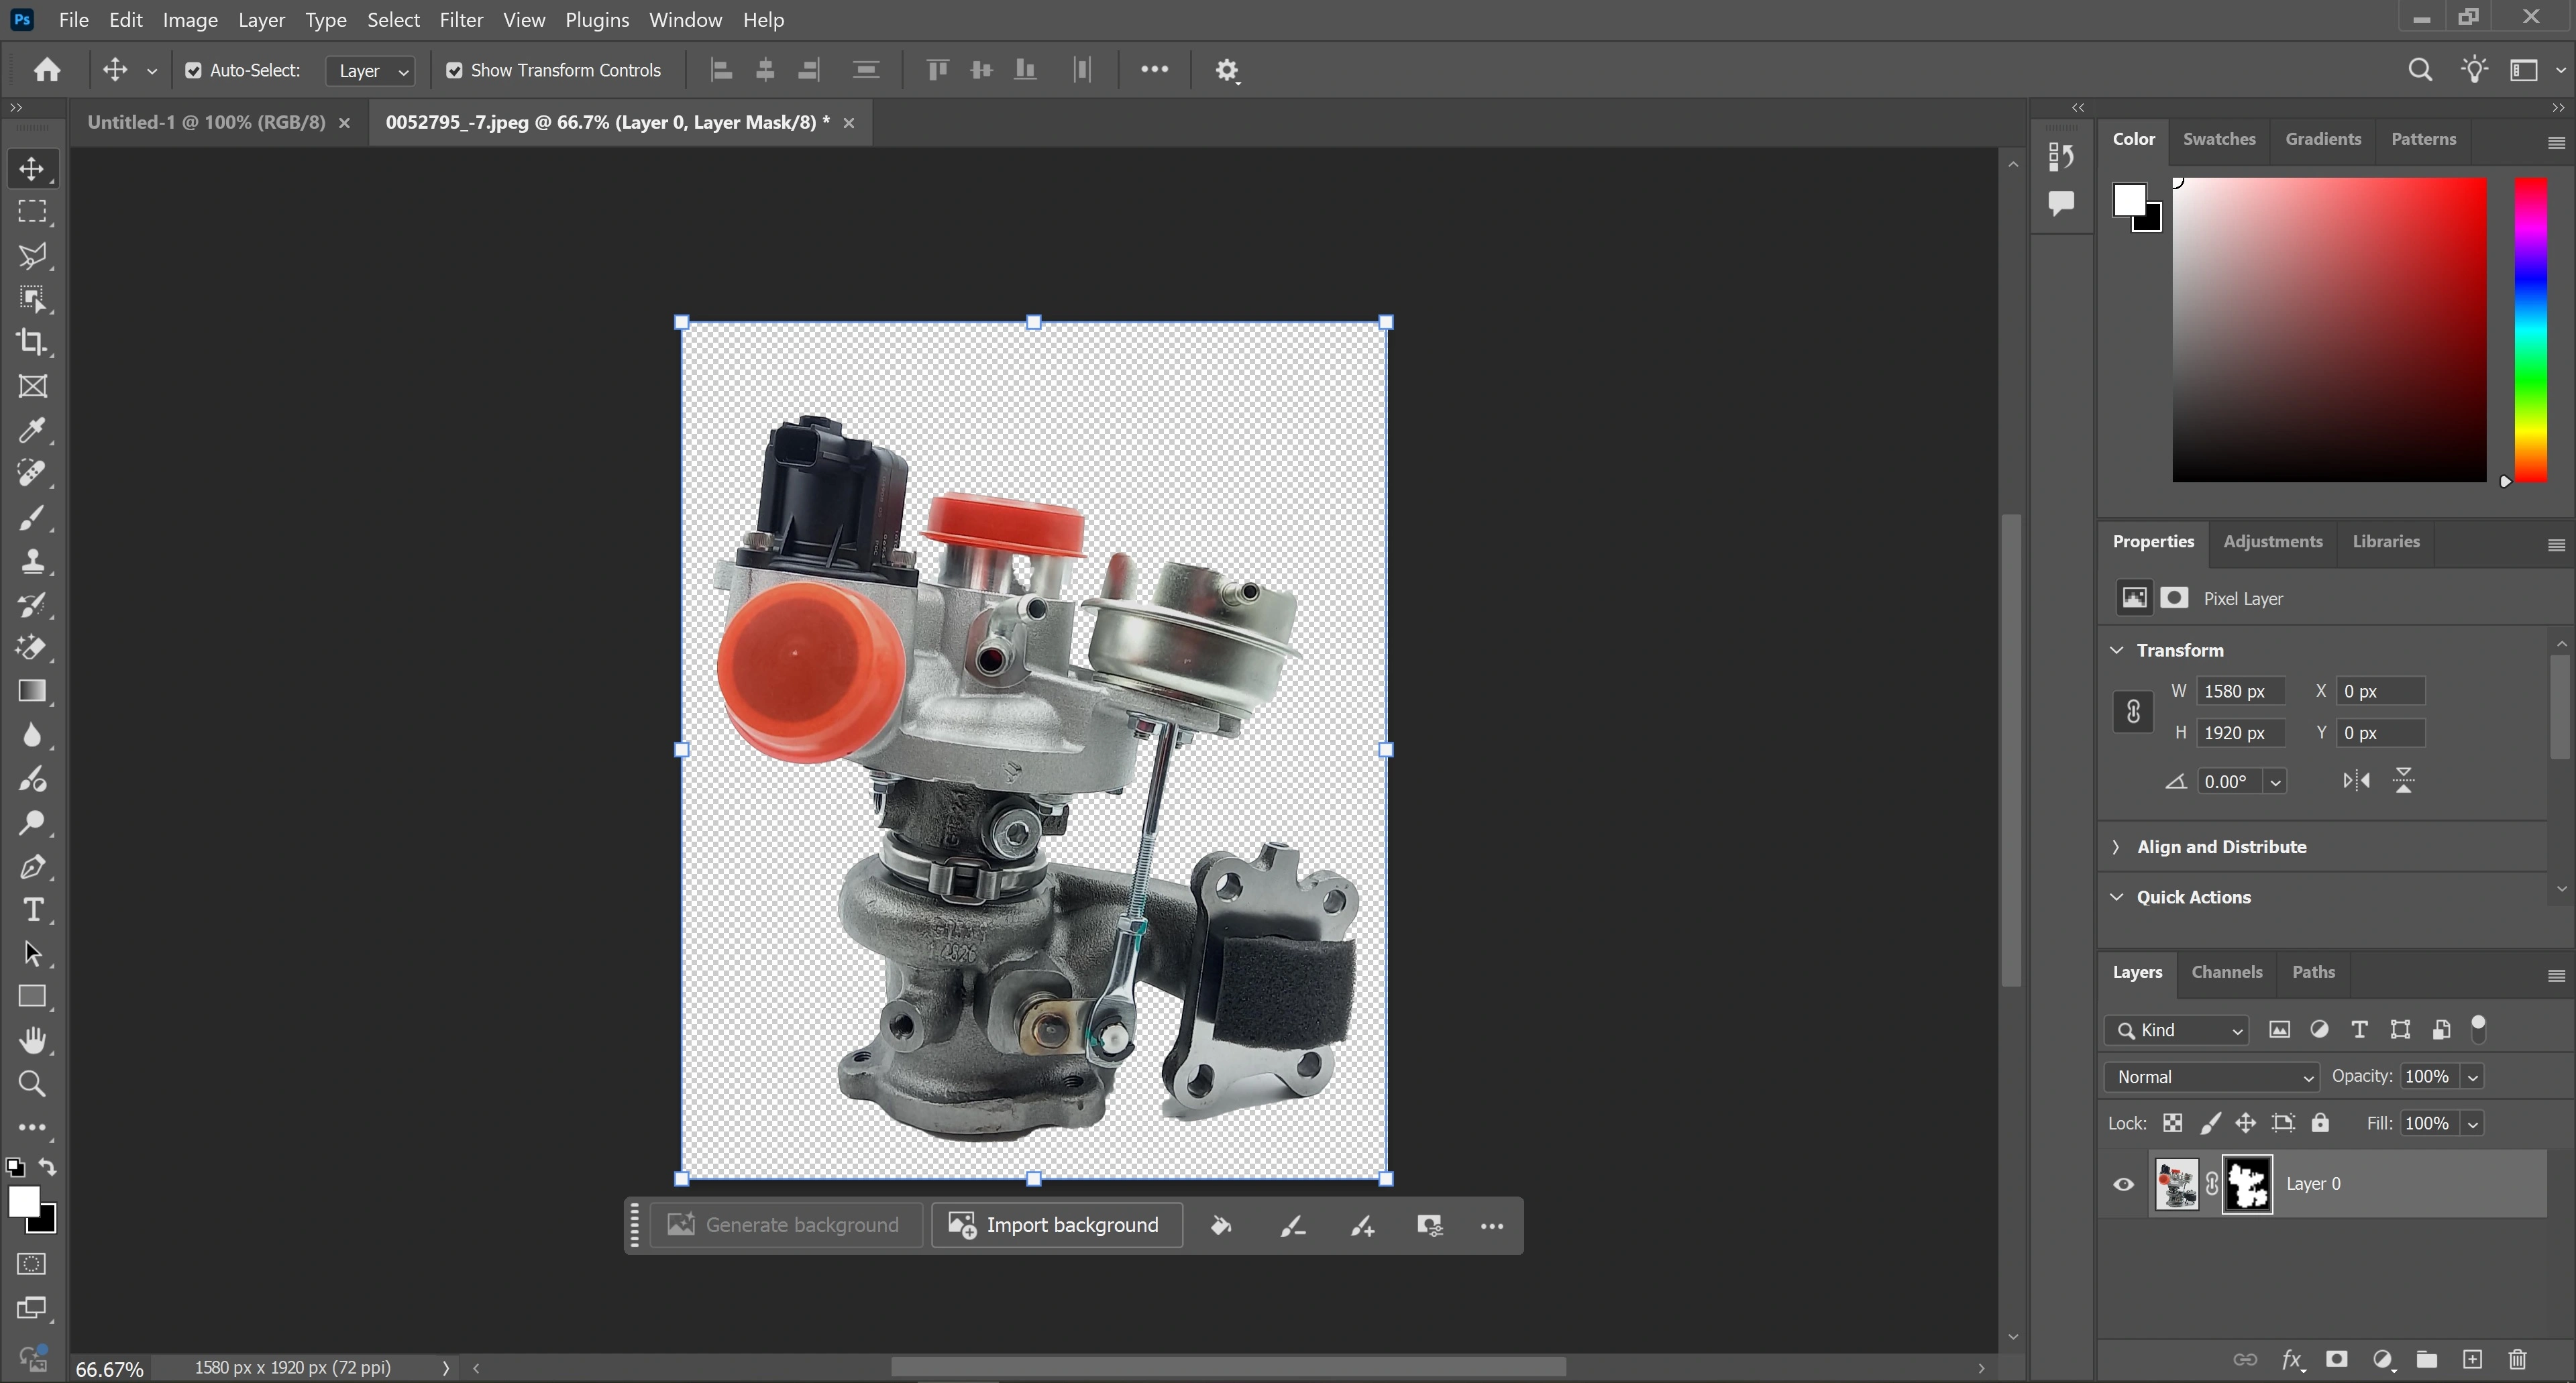
Task: Select the Horizontal Type tool
Action: (32, 910)
